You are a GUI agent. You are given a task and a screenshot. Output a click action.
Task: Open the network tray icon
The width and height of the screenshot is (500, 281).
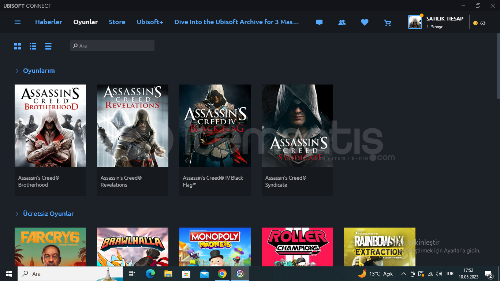click(x=430, y=274)
